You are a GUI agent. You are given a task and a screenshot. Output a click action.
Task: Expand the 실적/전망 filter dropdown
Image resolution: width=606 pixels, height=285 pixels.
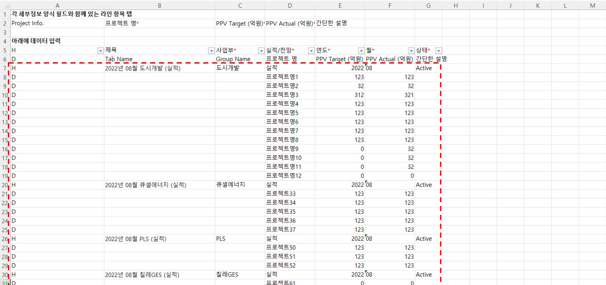click(311, 51)
